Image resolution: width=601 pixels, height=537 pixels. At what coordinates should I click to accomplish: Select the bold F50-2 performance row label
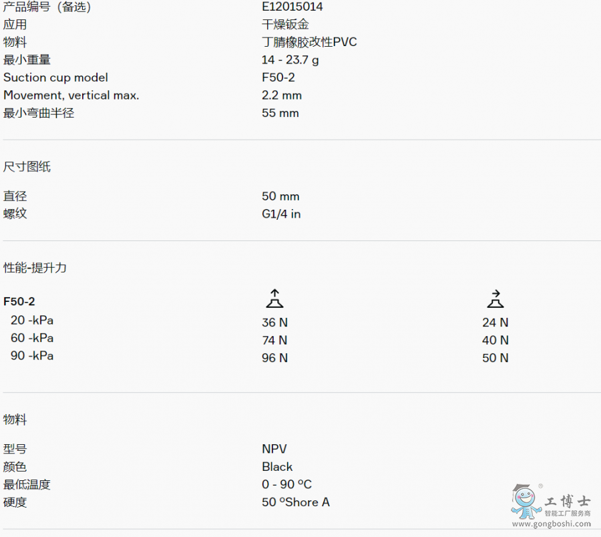point(19,302)
